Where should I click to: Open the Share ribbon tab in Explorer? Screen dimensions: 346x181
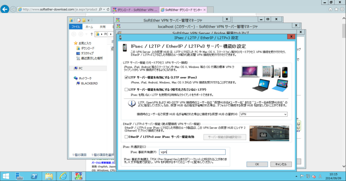pyautogui.click(x=103, y=27)
